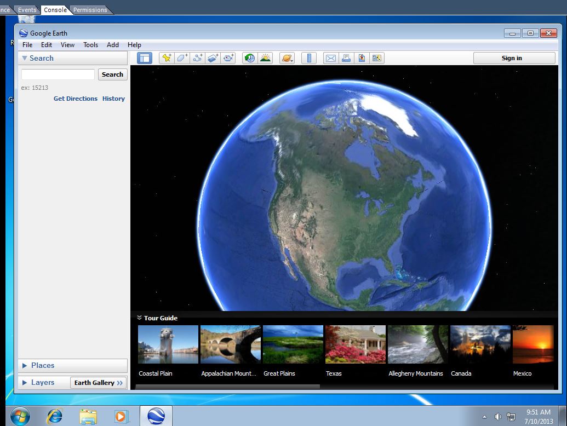Open the Earth Gallery button
The image size is (567, 426).
tap(99, 383)
